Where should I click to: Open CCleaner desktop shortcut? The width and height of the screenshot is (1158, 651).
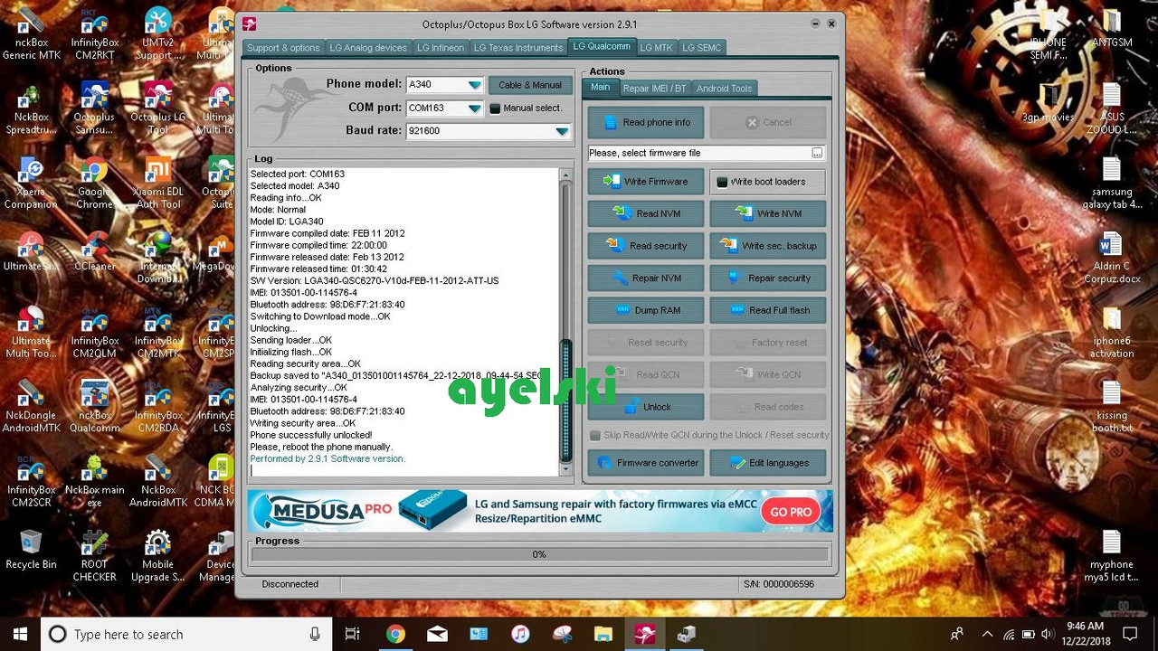[x=94, y=250]
